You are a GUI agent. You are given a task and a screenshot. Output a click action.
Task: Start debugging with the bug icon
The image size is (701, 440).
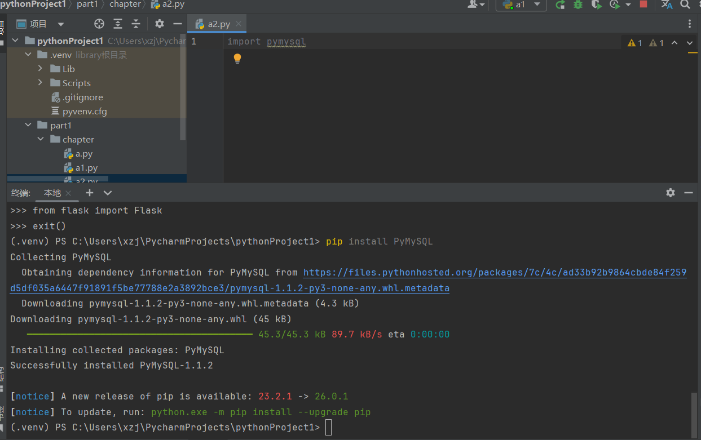click(578, 5)
